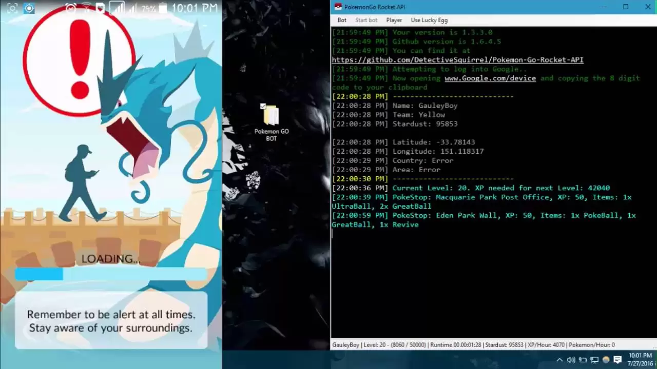657x369 pixels.
Task: Click the Runtime 00.00:01:28 status bar entry
Action: pos(455,345)
